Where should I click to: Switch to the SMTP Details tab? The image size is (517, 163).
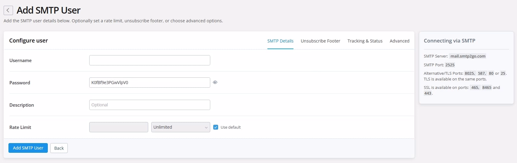coord(280,41)
